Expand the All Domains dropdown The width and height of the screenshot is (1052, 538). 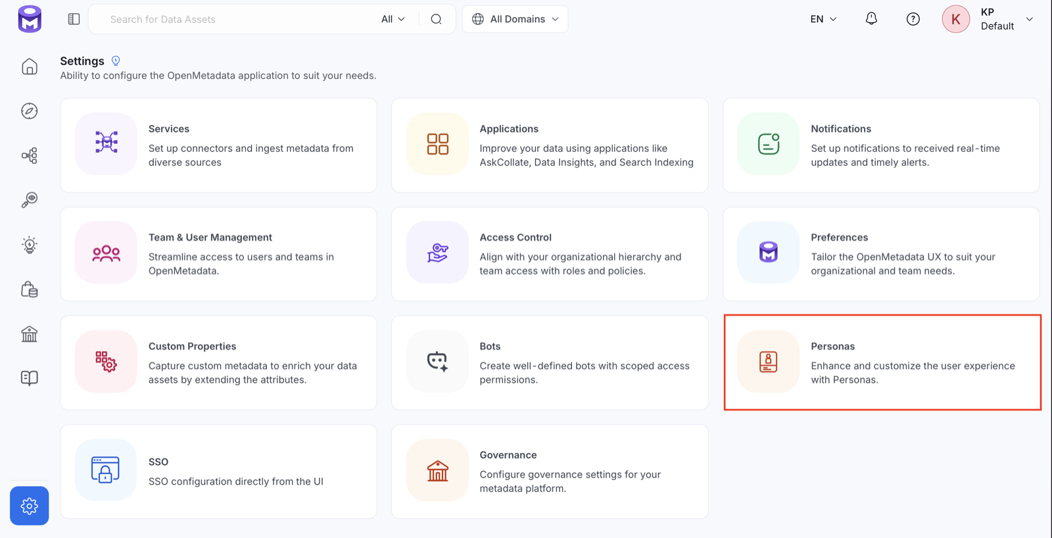515,19
